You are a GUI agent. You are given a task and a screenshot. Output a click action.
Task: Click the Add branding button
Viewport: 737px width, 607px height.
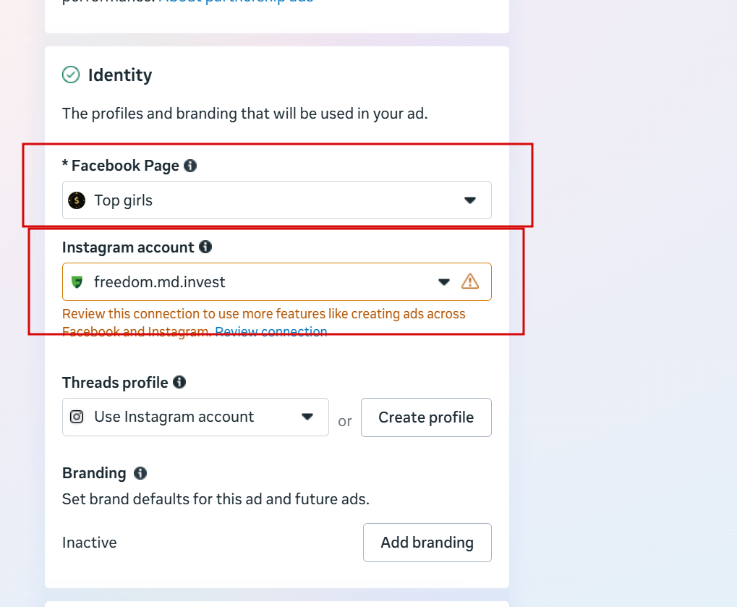tap(427, 543)
